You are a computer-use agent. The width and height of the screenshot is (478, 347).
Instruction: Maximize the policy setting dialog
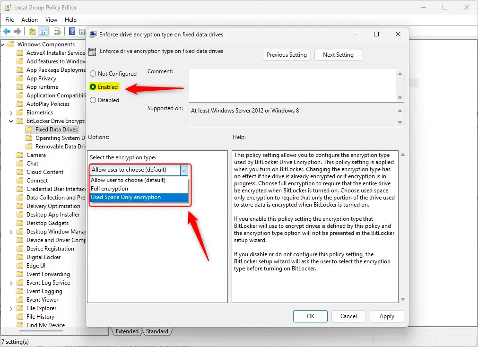click(376, 34)
